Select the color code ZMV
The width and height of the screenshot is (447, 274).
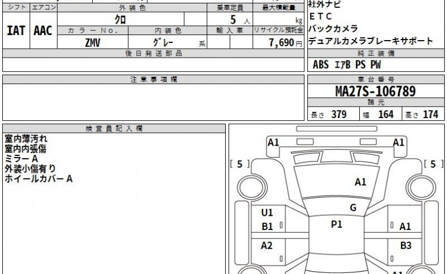(93, 43)
